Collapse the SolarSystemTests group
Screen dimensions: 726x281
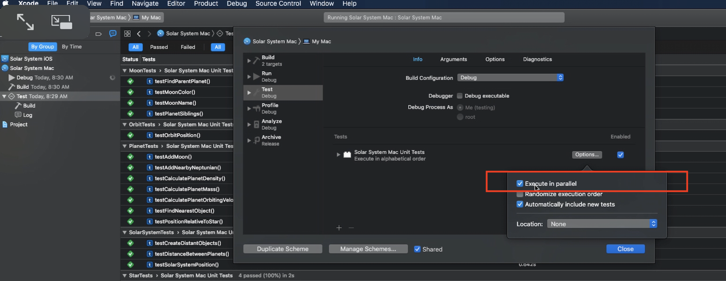click(124, 232)
